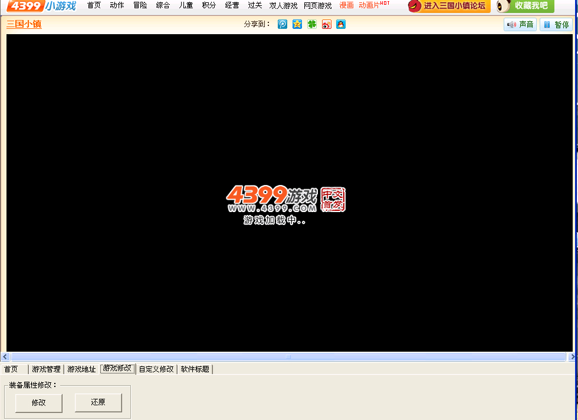Click the left arrow of horizontal scrollbar
The height and width of the screenshot is (420, 578).
pos(5,356)
